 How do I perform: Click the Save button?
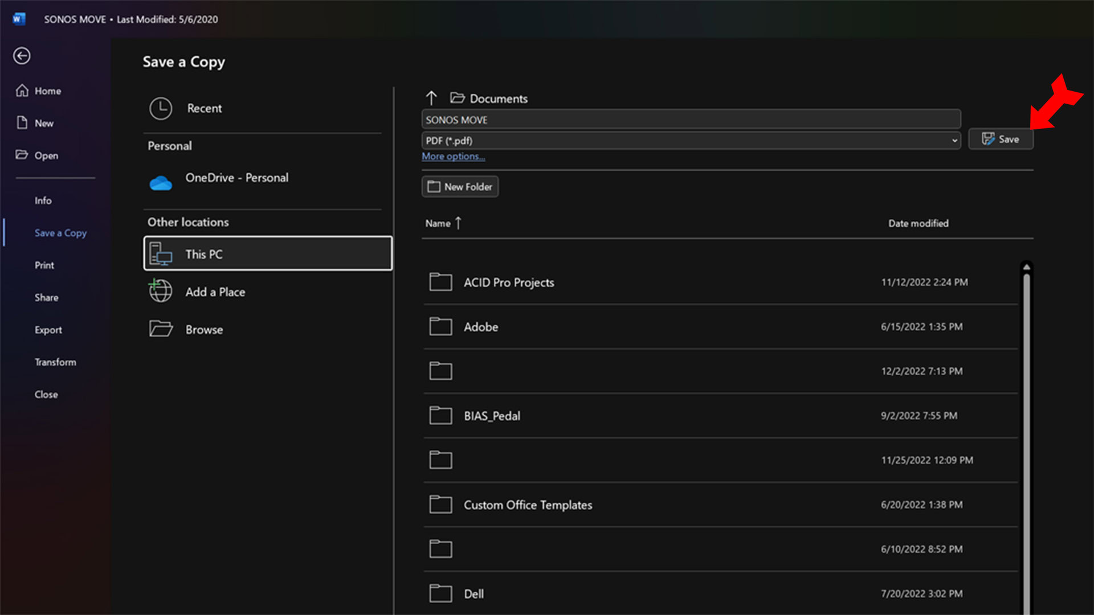click(x=1001, y=140)
